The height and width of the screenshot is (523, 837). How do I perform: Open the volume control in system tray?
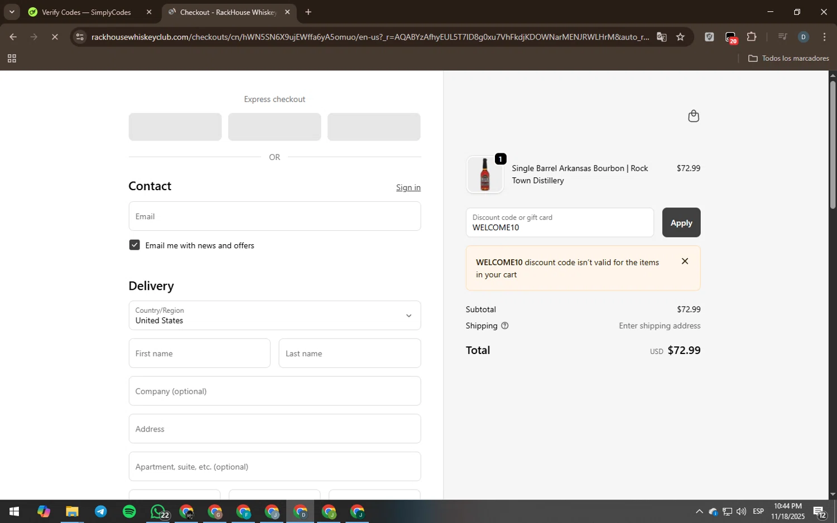[741, 512]
